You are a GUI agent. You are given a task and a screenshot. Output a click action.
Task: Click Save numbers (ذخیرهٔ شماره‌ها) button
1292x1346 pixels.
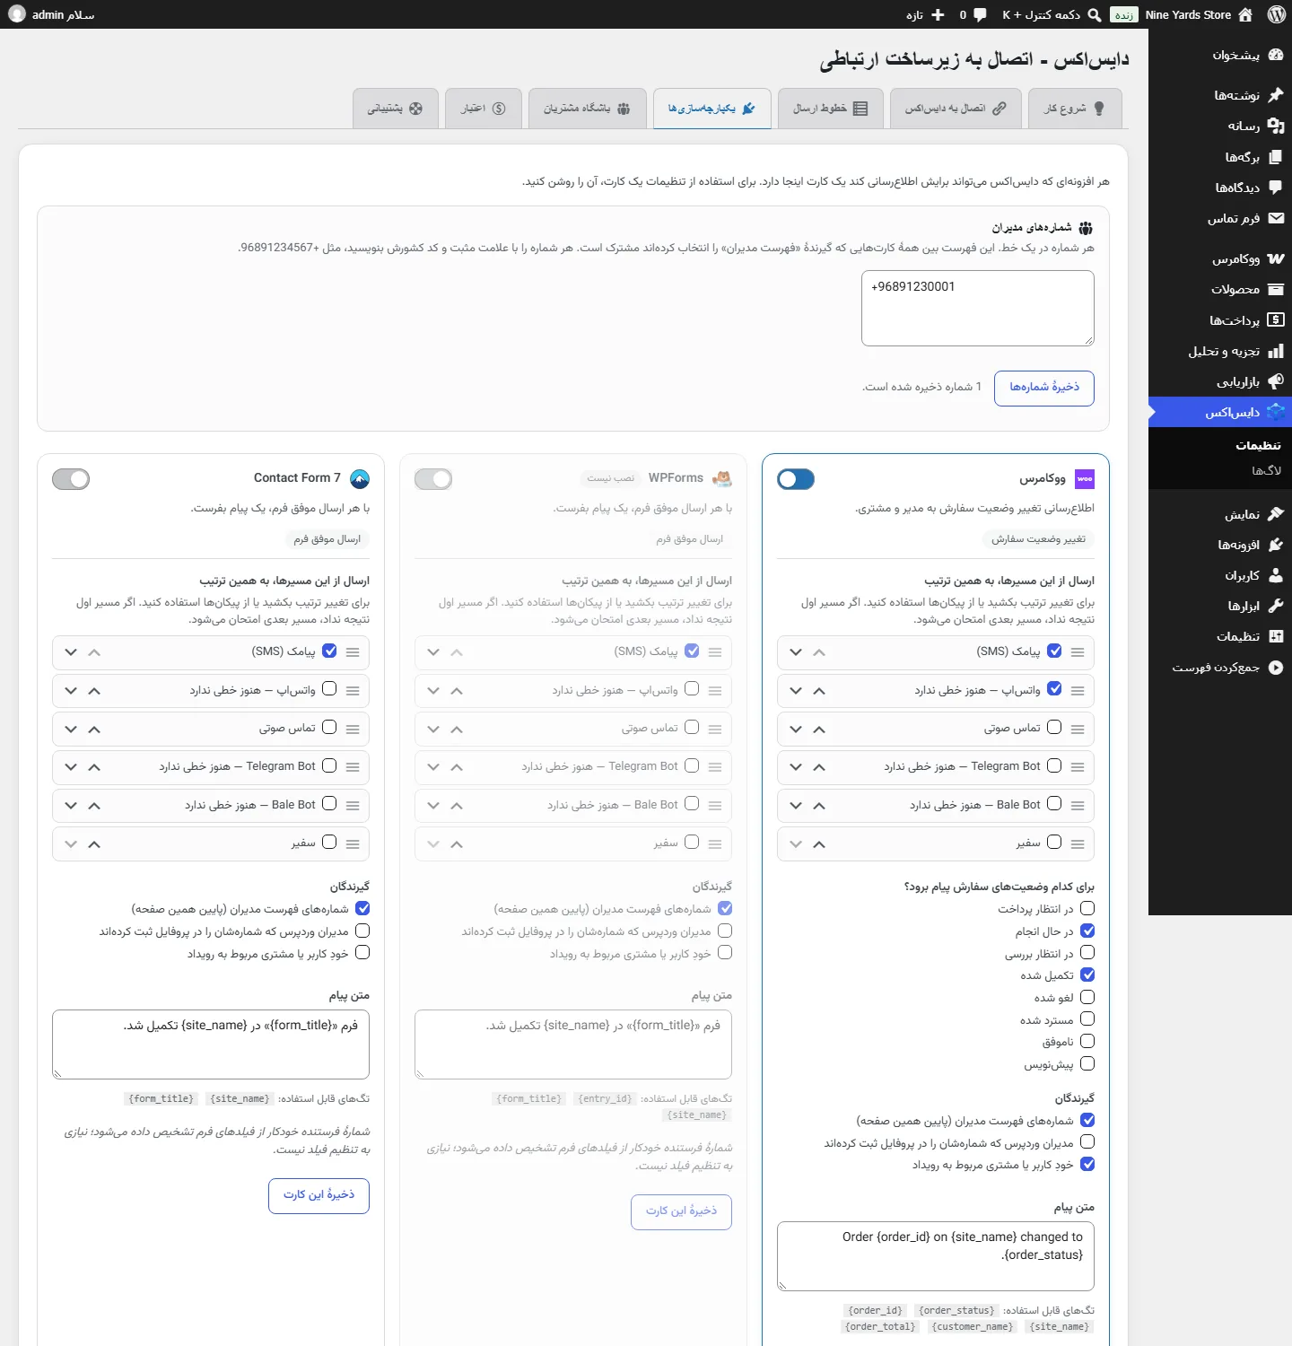click(1044, 388)
